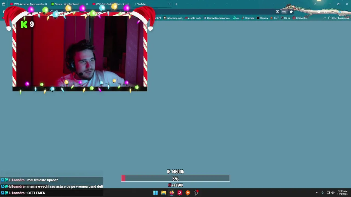This screenshot has height=197, width=351.
Task: Open the orange lightning app in taskbar
Action: click(x=188, y=193)
